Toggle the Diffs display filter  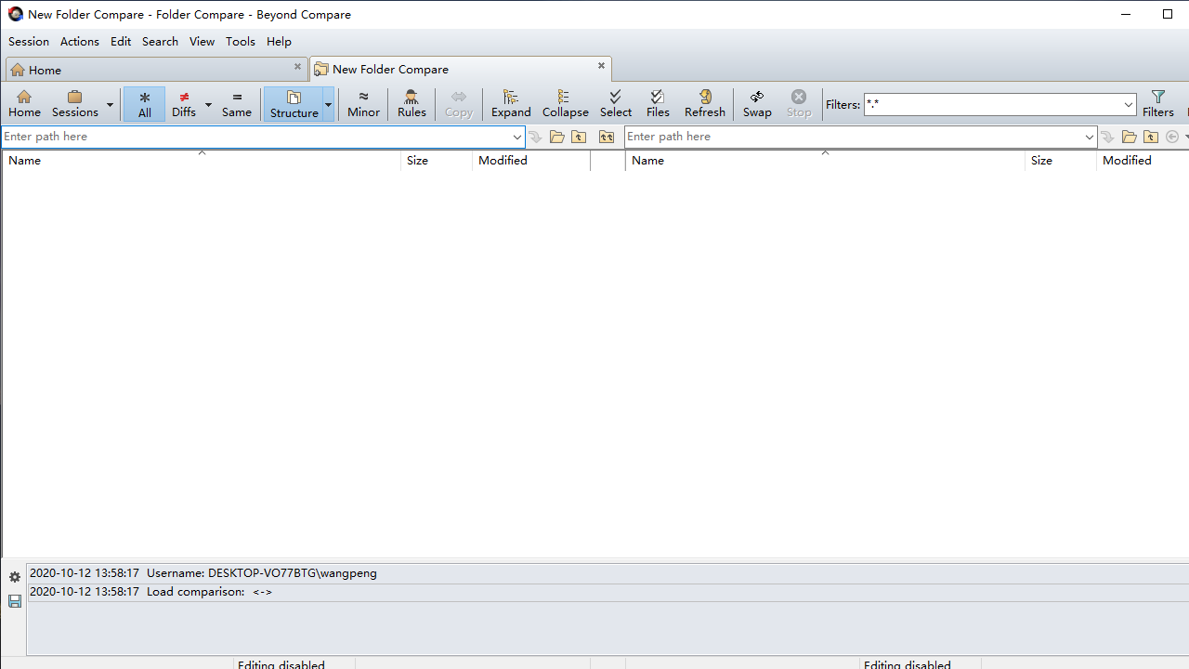coord(184,103)
